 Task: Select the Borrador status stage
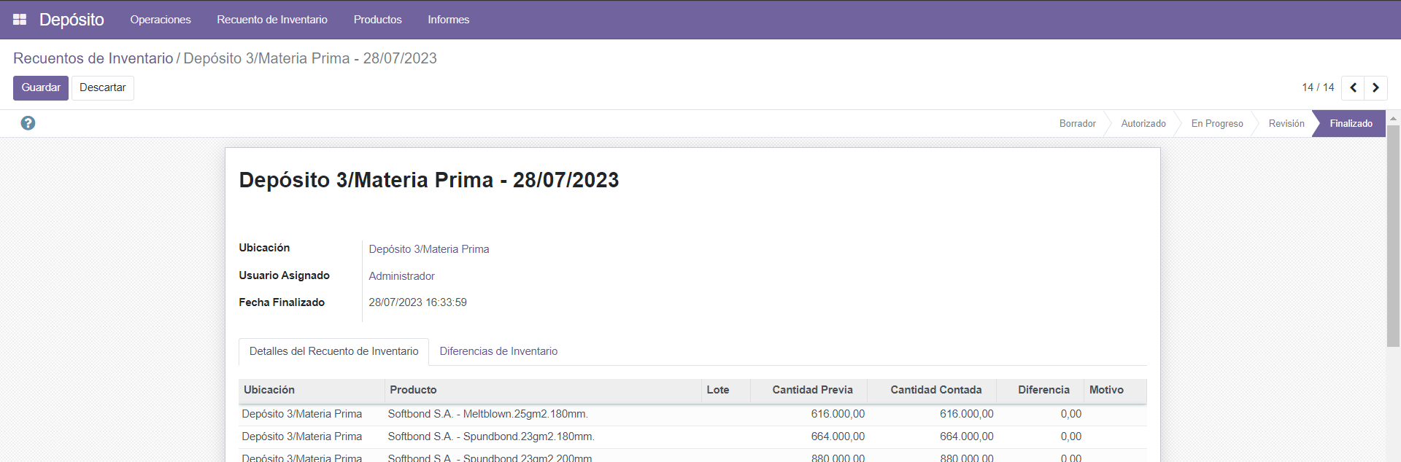[1077, 124]
